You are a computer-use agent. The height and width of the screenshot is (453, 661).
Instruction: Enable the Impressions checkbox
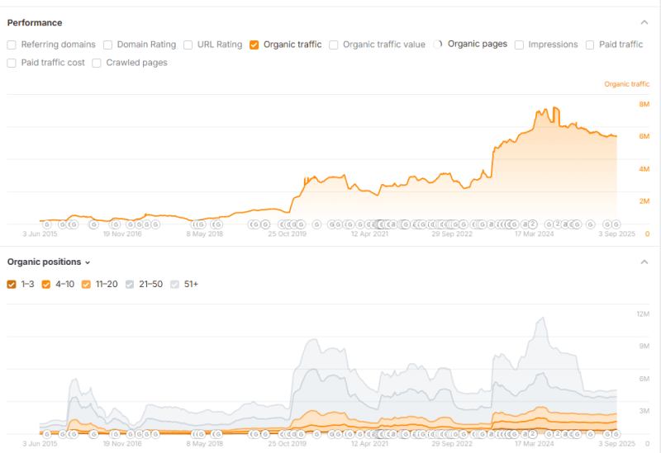point(519,45)
